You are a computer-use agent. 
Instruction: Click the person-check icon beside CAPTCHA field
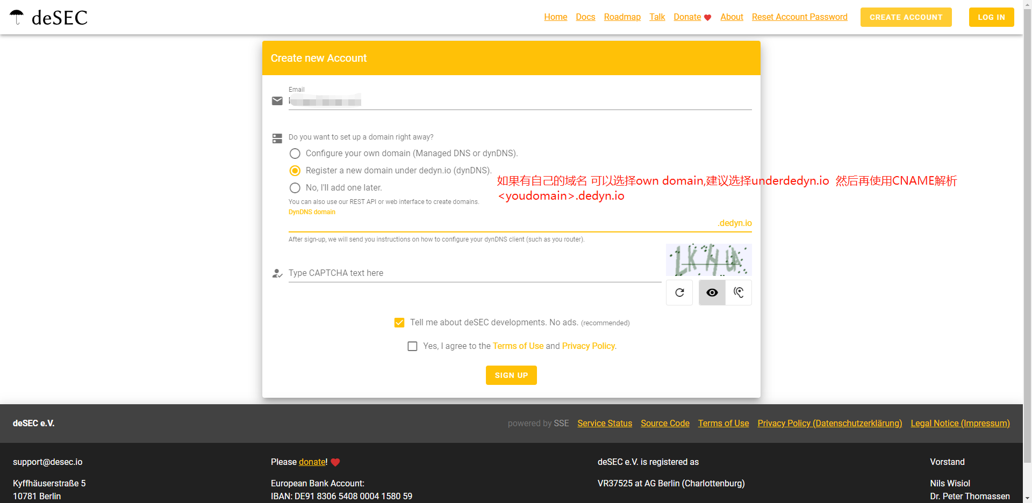[x=277, y=273]
